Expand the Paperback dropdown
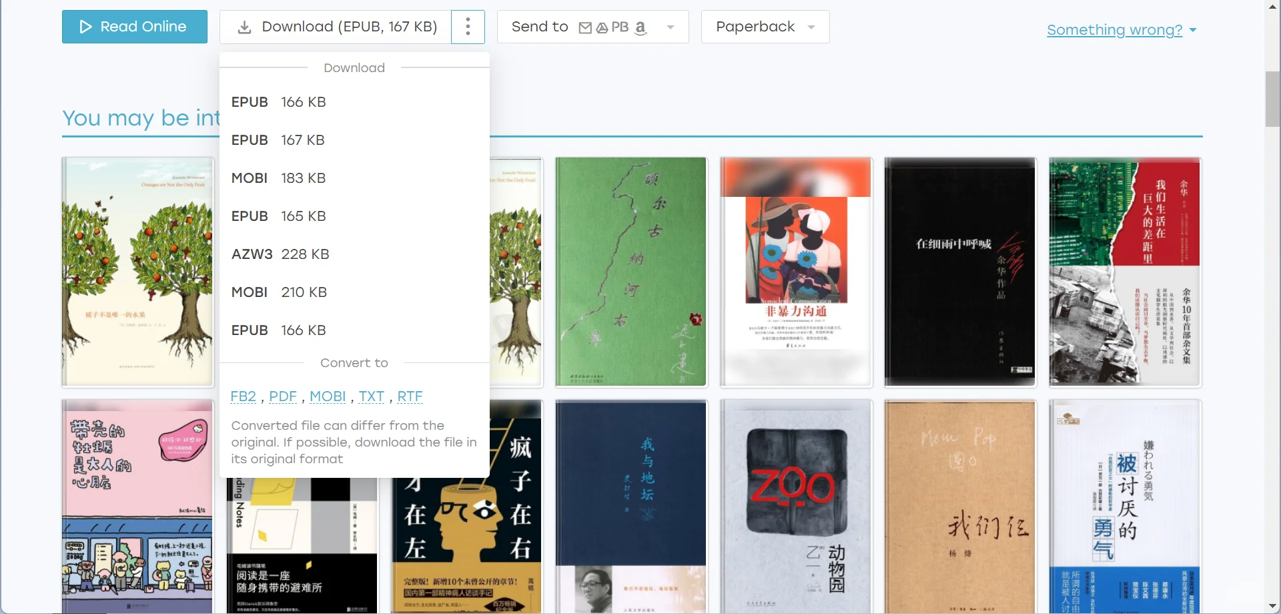 click(x=765, y=27)
